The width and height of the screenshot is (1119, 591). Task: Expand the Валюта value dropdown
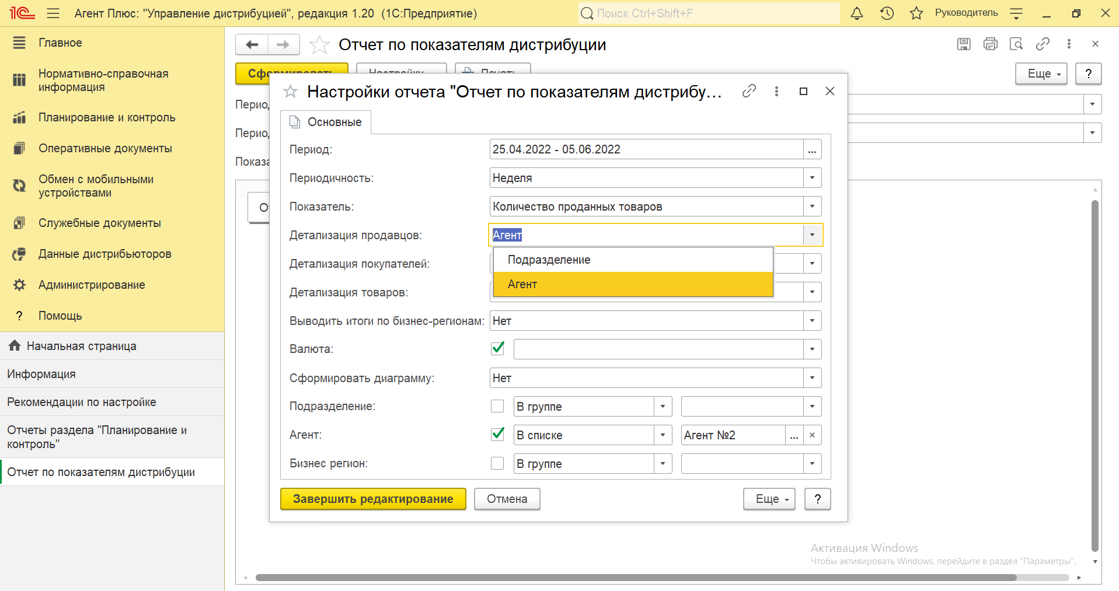[x=812, y=349]
